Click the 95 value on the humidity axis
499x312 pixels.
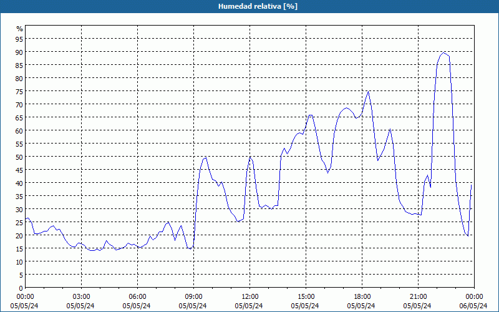(19, 39)
